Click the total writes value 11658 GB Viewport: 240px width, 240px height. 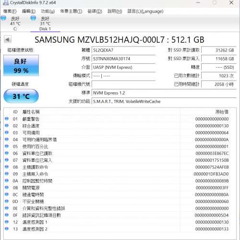219,59
